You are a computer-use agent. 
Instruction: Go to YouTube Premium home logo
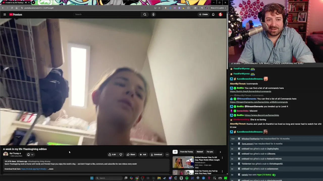tap(16, 15)
